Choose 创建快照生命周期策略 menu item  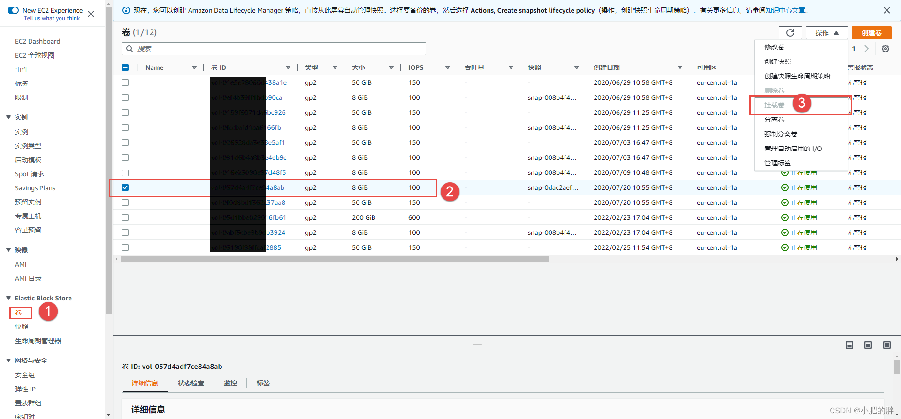tap(797, 76)
